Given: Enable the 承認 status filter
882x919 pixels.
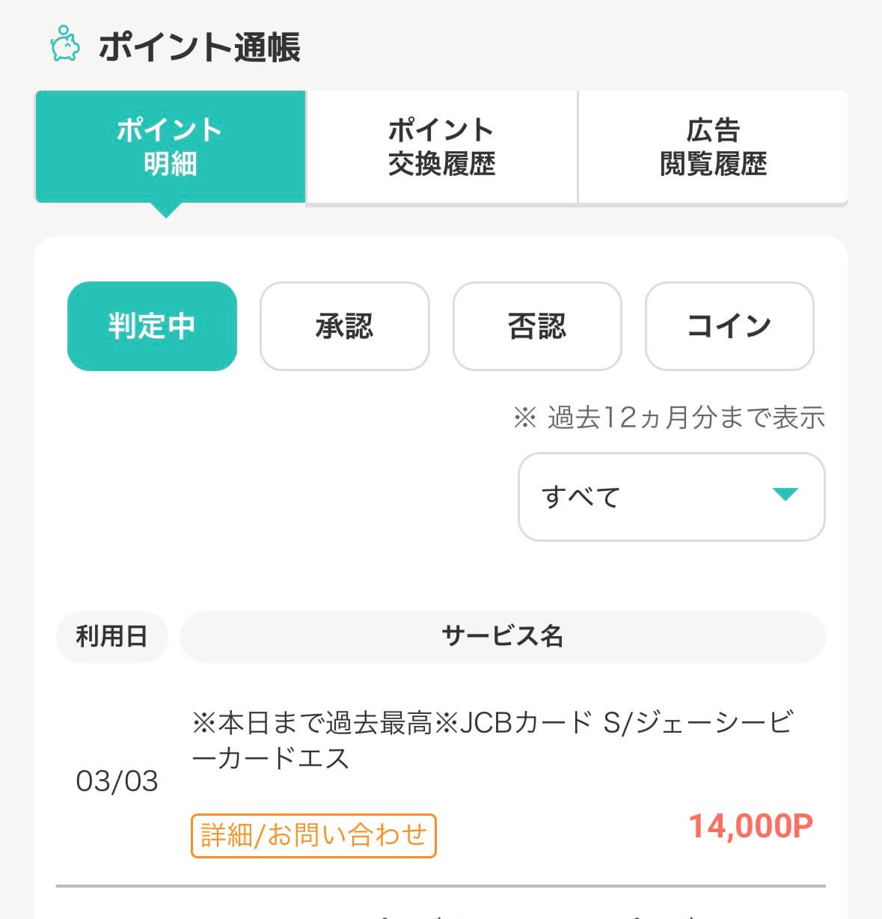Looking at the screenshot, I should pyautogui.click(x=344, y=326).
